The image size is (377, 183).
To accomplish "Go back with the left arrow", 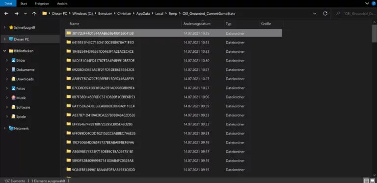I will tap(6, 14).
